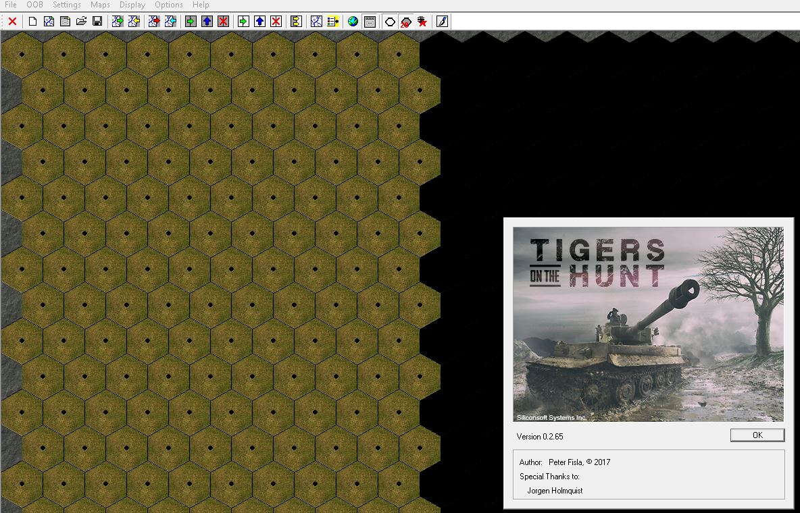Click the gray form icon before Open
The image size is (800, 513).
pos(66,22)
